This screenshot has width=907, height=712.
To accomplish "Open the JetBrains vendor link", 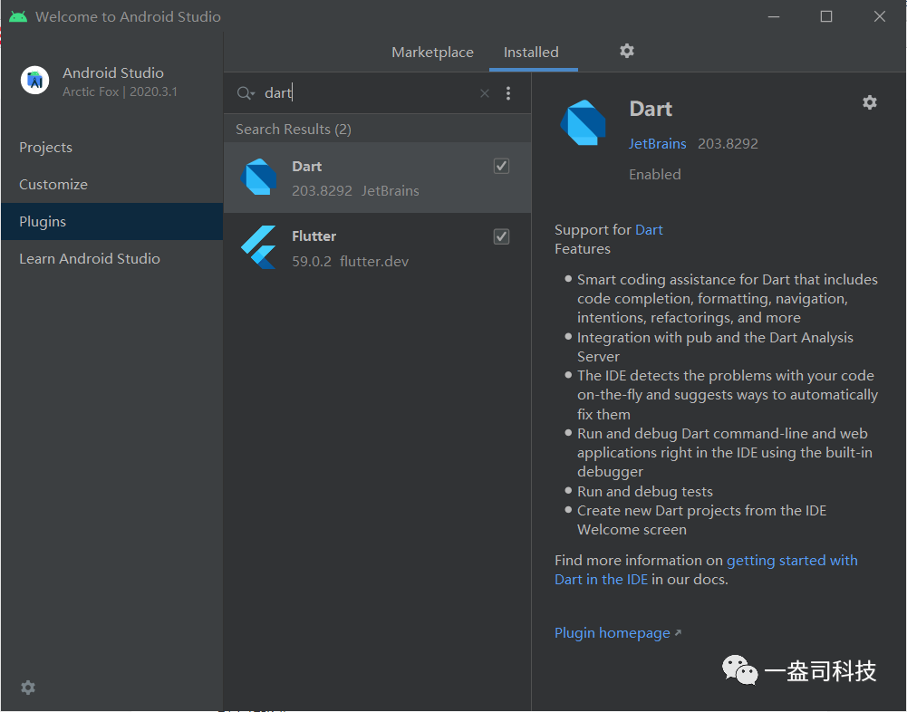I will coord(657,143).
